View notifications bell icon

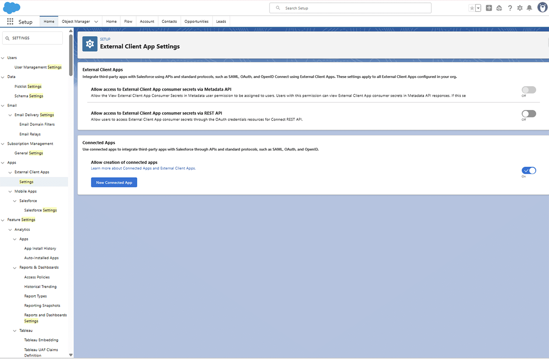(529, 8)
